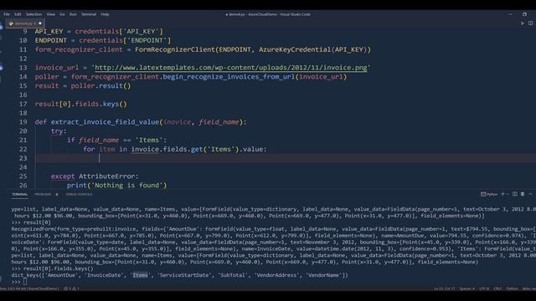Switch to the TERMINAL panel tab
Image resolution: width=536 pixels, height=301 pixels.
(x=20, y=194)
